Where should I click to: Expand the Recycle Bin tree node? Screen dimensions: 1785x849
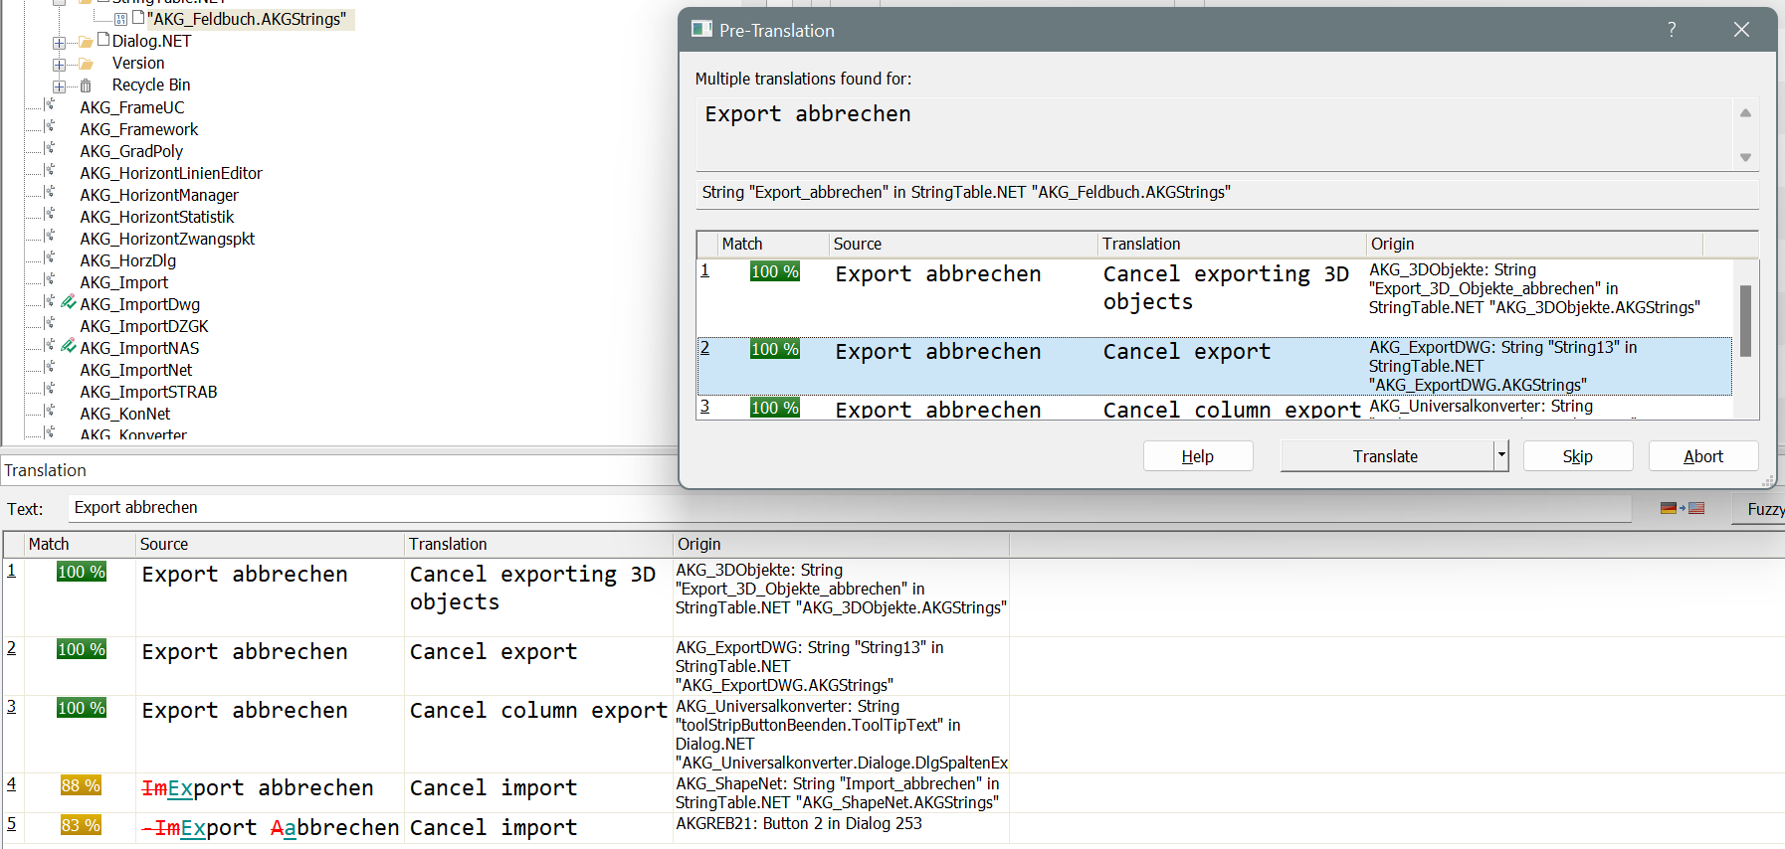[x=59, y=86]
